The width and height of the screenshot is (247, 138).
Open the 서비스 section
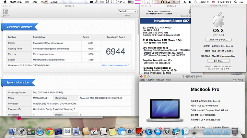240,80
